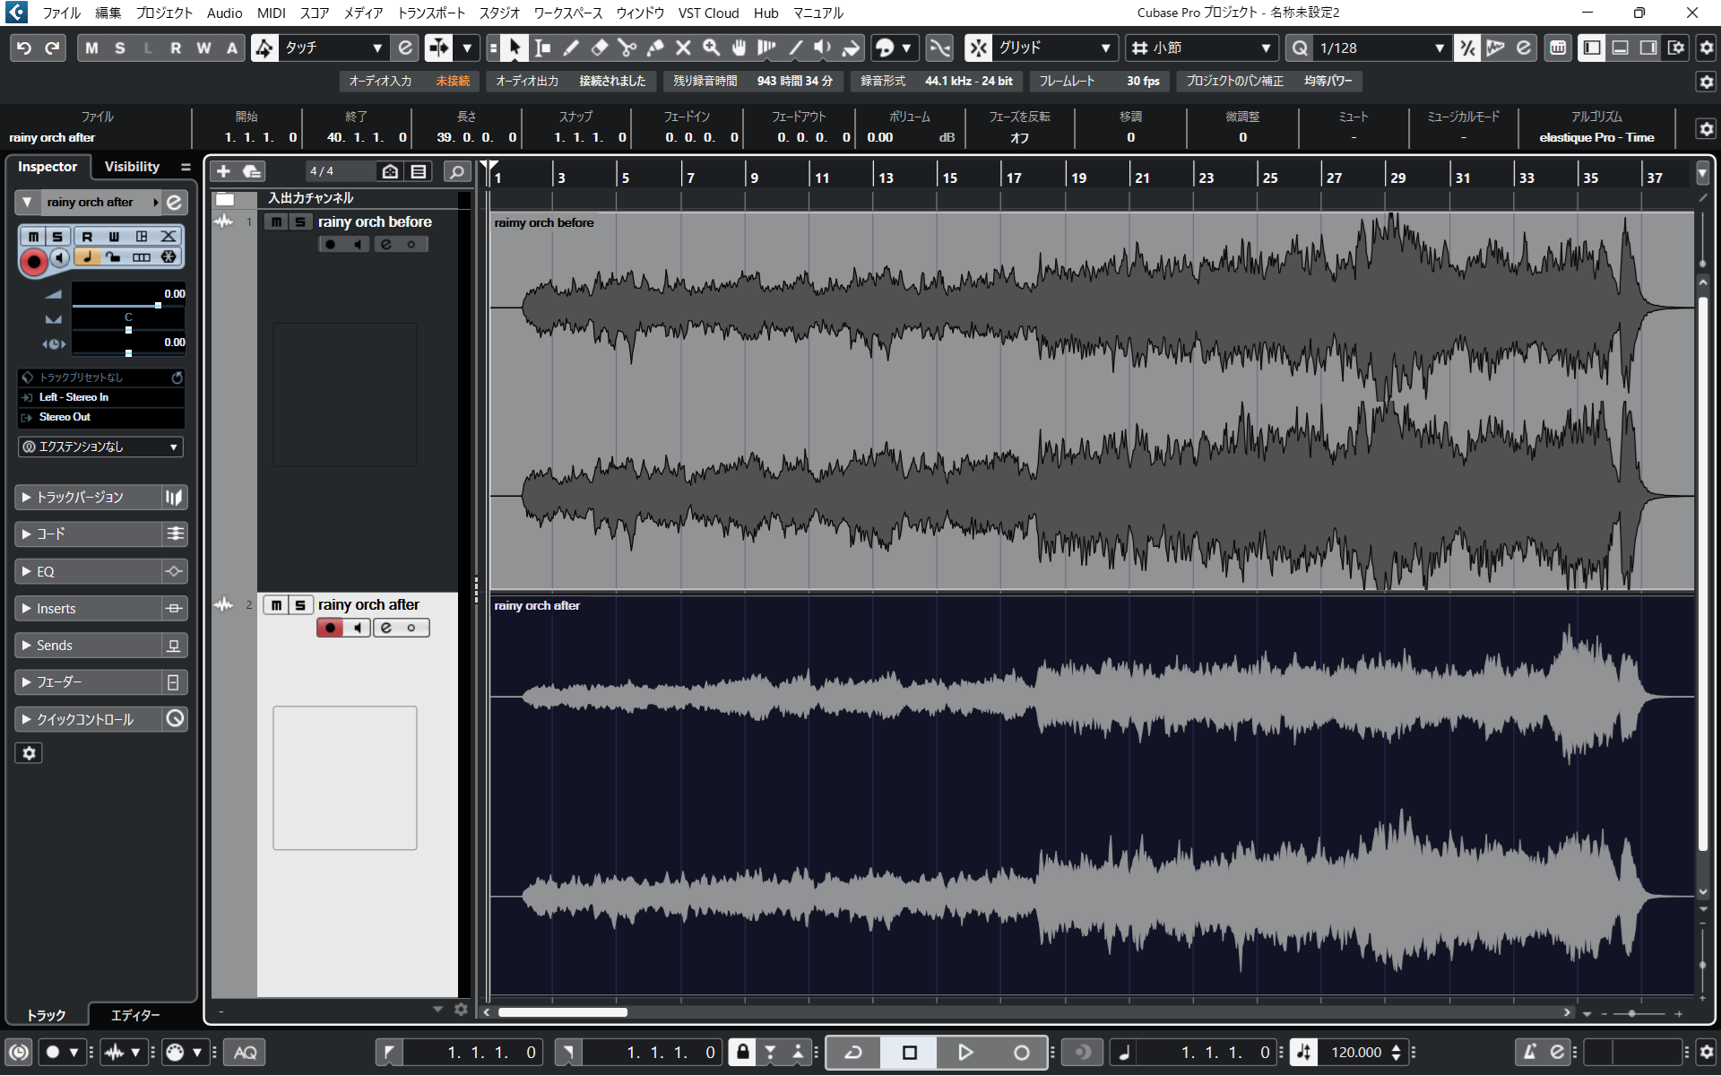The height and width of the screenshot is (1076, 1721).
Task: Click the AQ auto quantize icon
Action: tap(245, 1052)
